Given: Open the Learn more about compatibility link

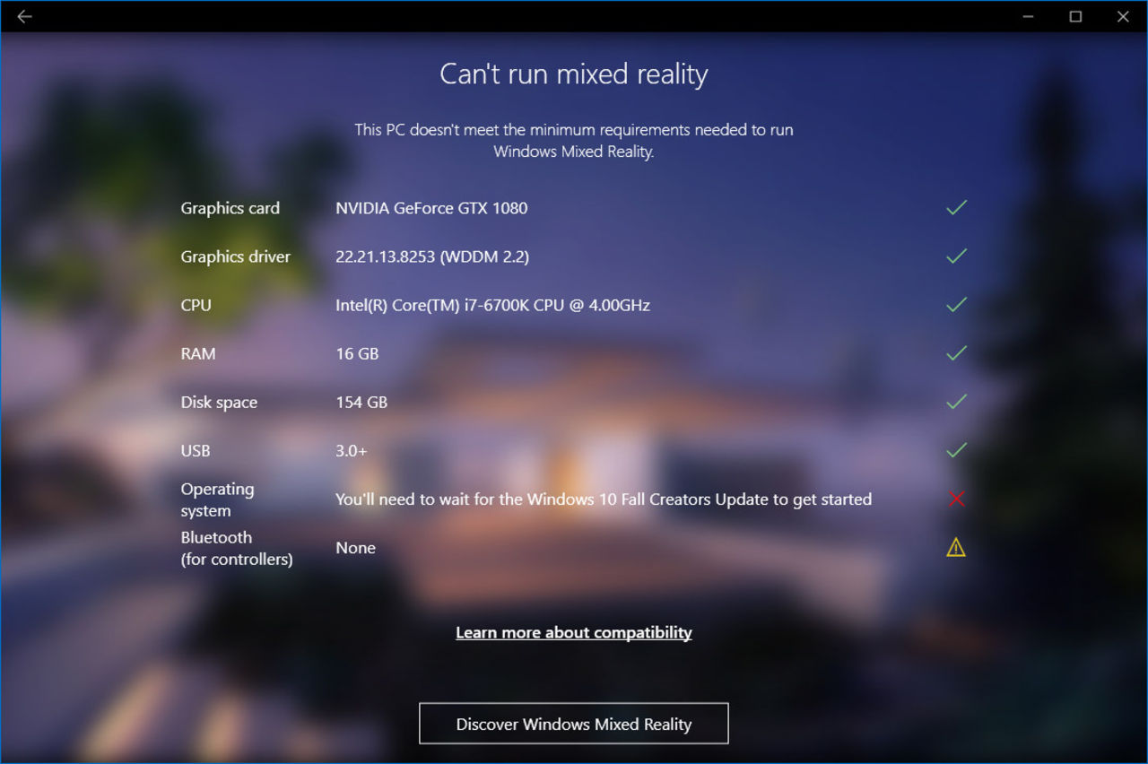Looking at the screenshot, I should point(573,632).
